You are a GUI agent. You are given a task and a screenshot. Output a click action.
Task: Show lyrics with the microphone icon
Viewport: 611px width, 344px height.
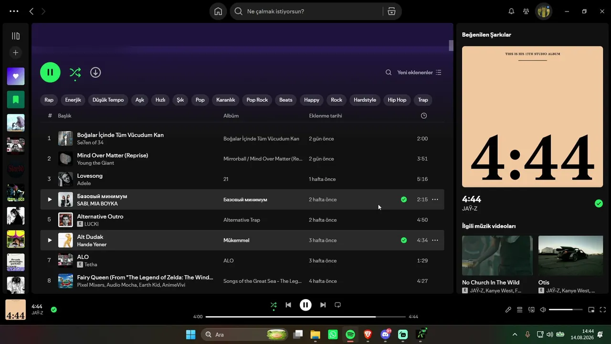coord(508,310)
